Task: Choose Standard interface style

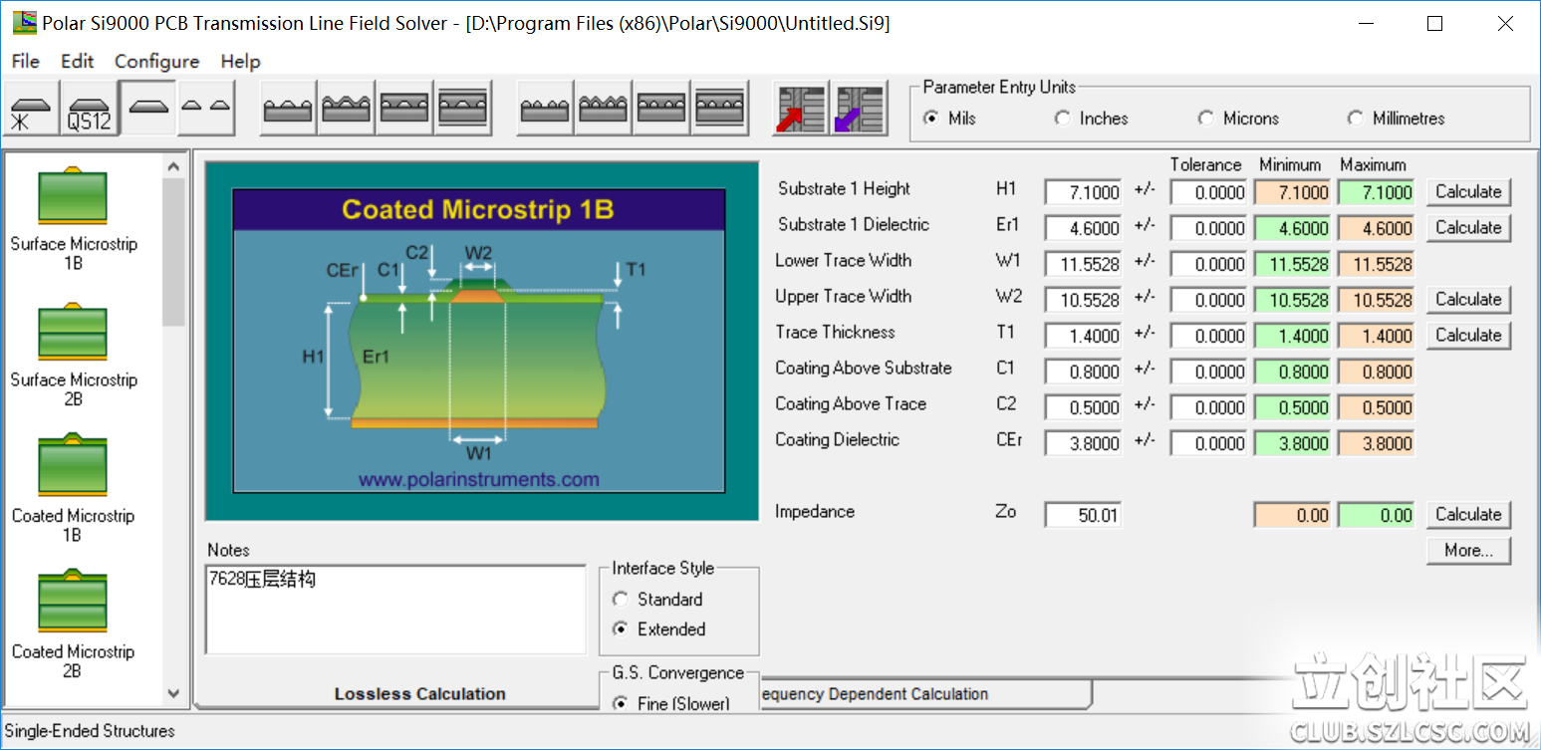Action: point(657,600)
